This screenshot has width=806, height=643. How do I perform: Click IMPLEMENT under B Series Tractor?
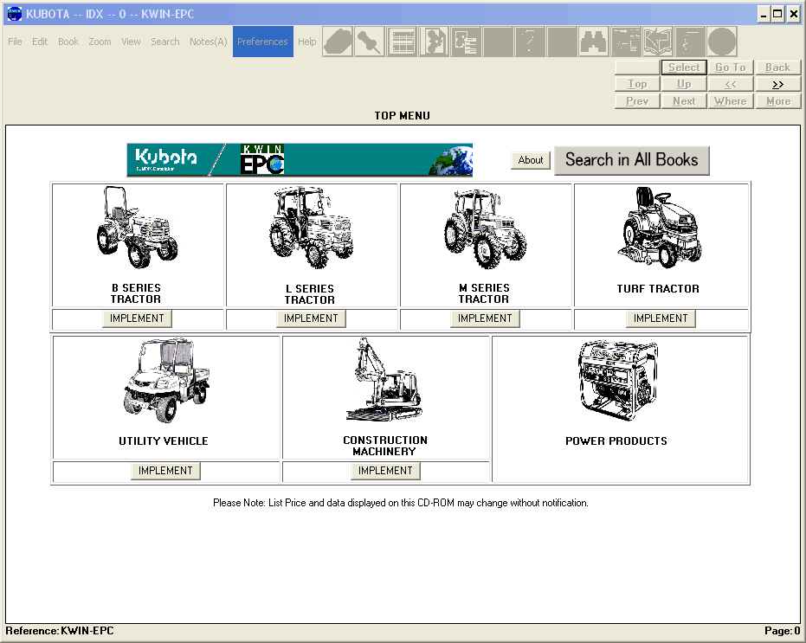pyautogui.click(x=137, y=318)
